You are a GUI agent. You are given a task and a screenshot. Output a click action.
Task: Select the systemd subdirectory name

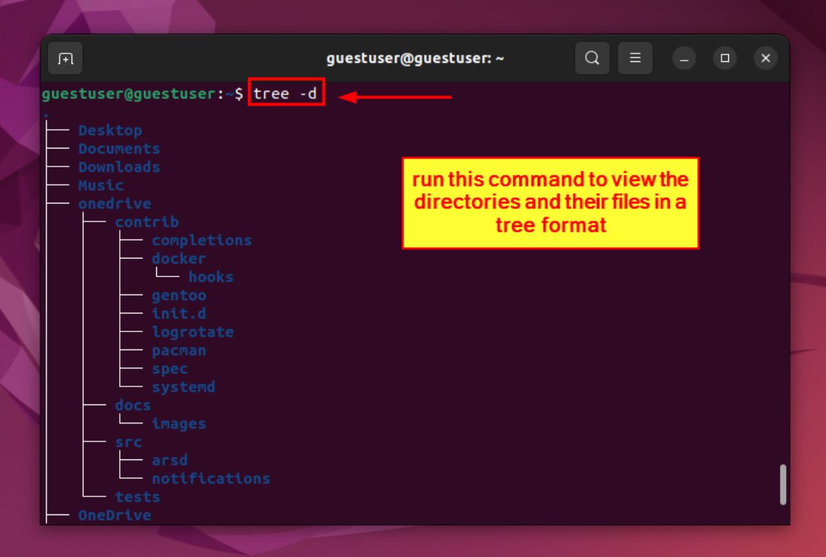pyautogui.click(x=183, y=386)
